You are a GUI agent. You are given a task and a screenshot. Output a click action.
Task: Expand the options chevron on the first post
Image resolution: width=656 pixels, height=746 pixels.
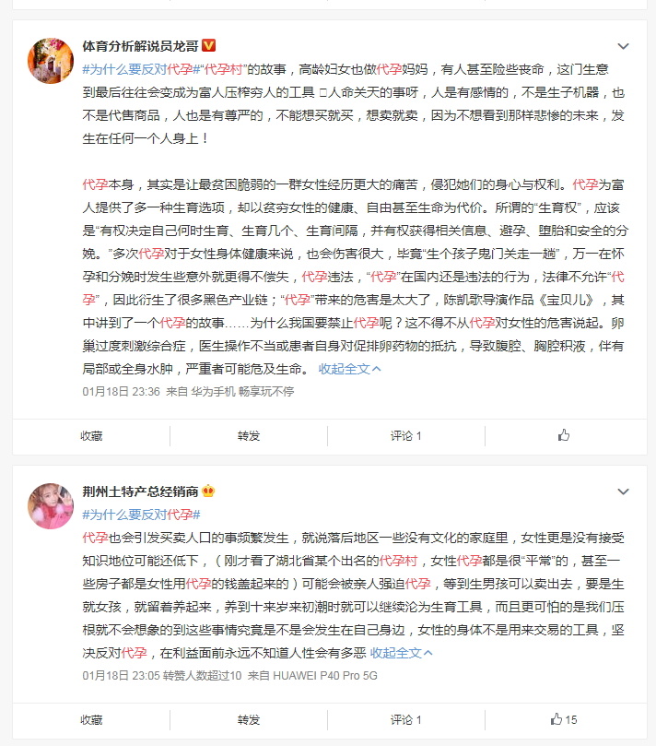pyautogui.click(x=623, y=46)
